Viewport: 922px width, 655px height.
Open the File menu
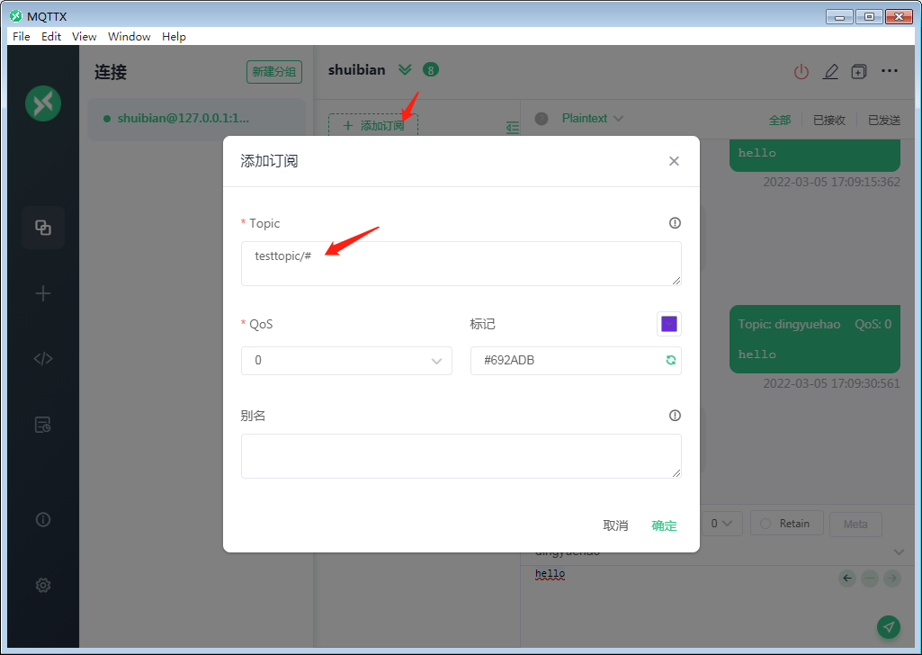(22, 37)
